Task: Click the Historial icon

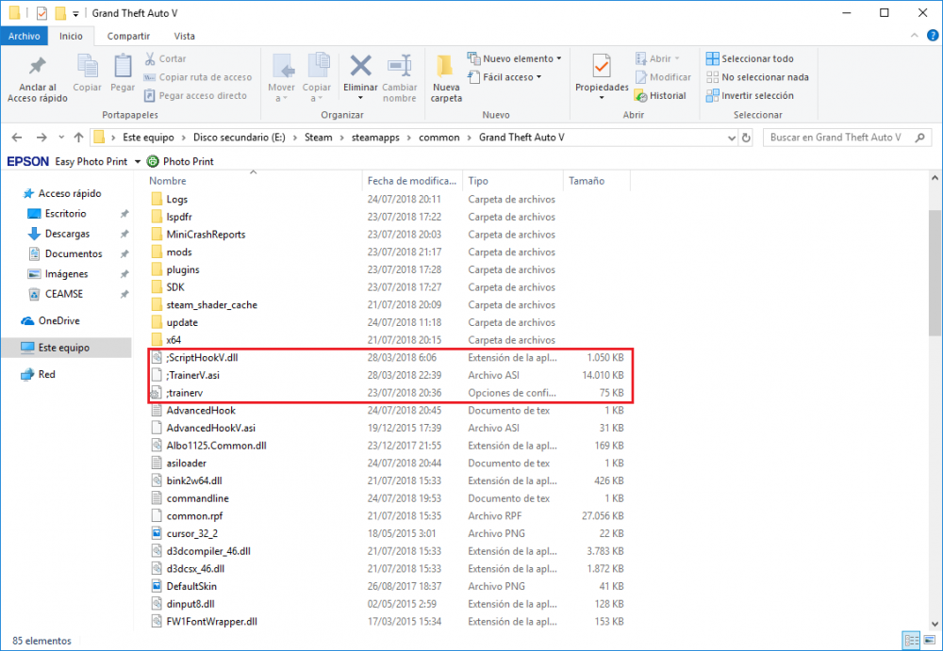Action: pos(641,95)
